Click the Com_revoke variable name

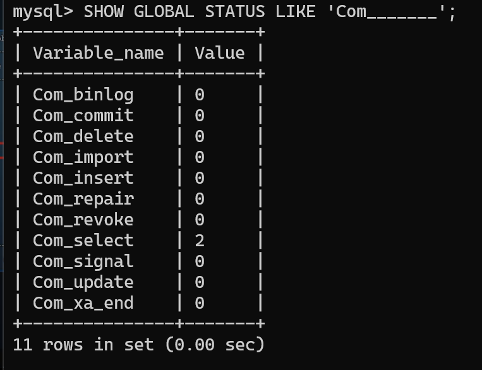(x=83, y=220)
